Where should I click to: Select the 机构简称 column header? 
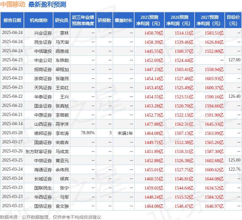coord(39,20)
